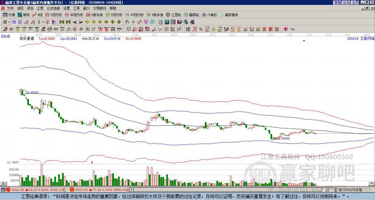Click the 行情 toolbar button
The image size is (375, 200).
coord(9,15)
